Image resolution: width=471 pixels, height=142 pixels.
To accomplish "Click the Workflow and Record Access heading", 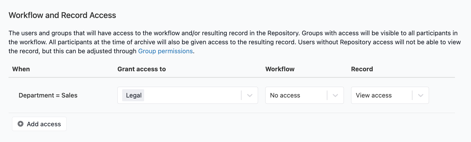I will (x=62, y=15).
